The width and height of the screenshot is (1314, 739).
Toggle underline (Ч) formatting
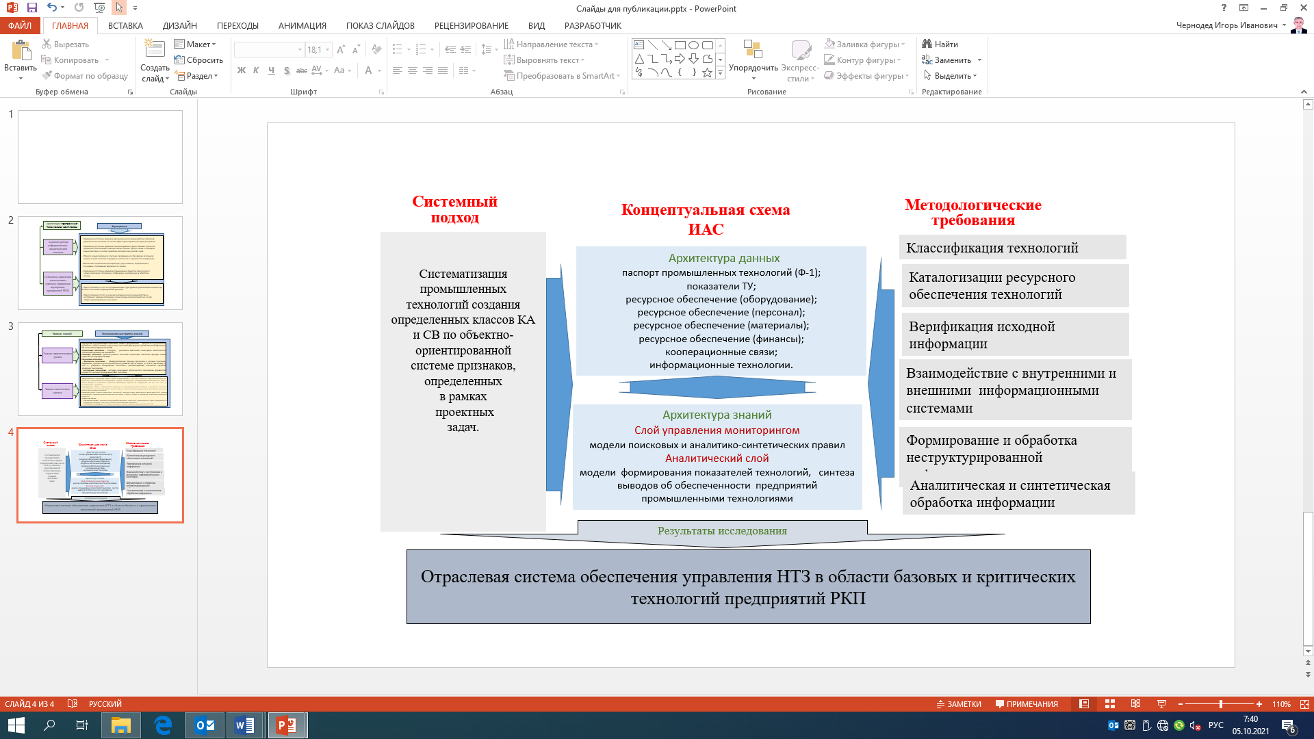(272, 70)
